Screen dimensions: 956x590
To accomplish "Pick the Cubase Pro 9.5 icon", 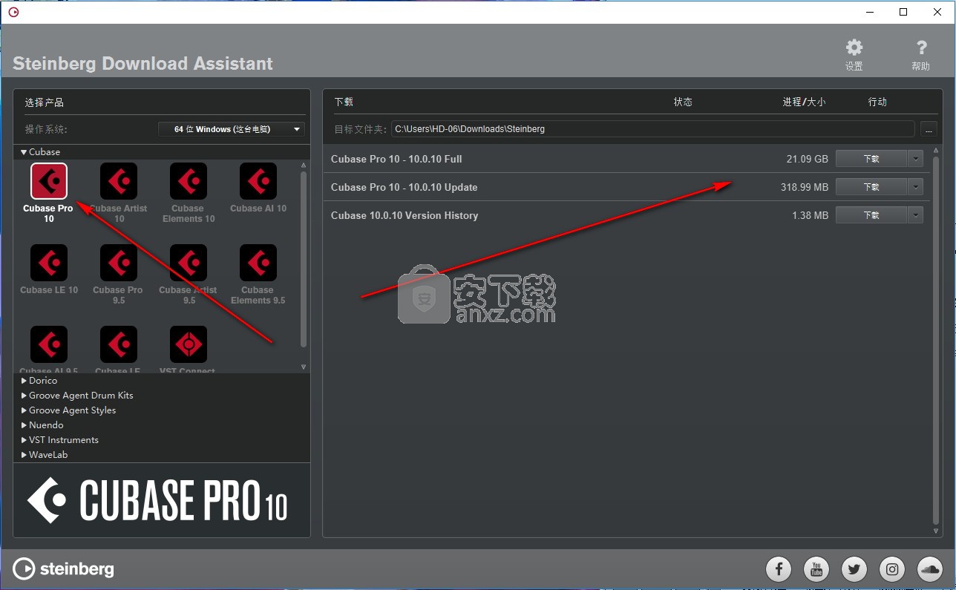I will (119, 263).
